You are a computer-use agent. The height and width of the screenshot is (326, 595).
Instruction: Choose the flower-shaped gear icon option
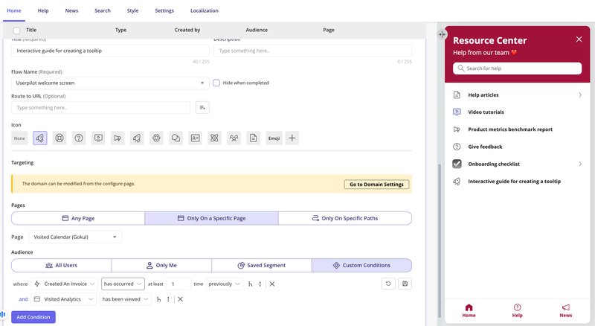pyautogui.click(x=156, y=138)
